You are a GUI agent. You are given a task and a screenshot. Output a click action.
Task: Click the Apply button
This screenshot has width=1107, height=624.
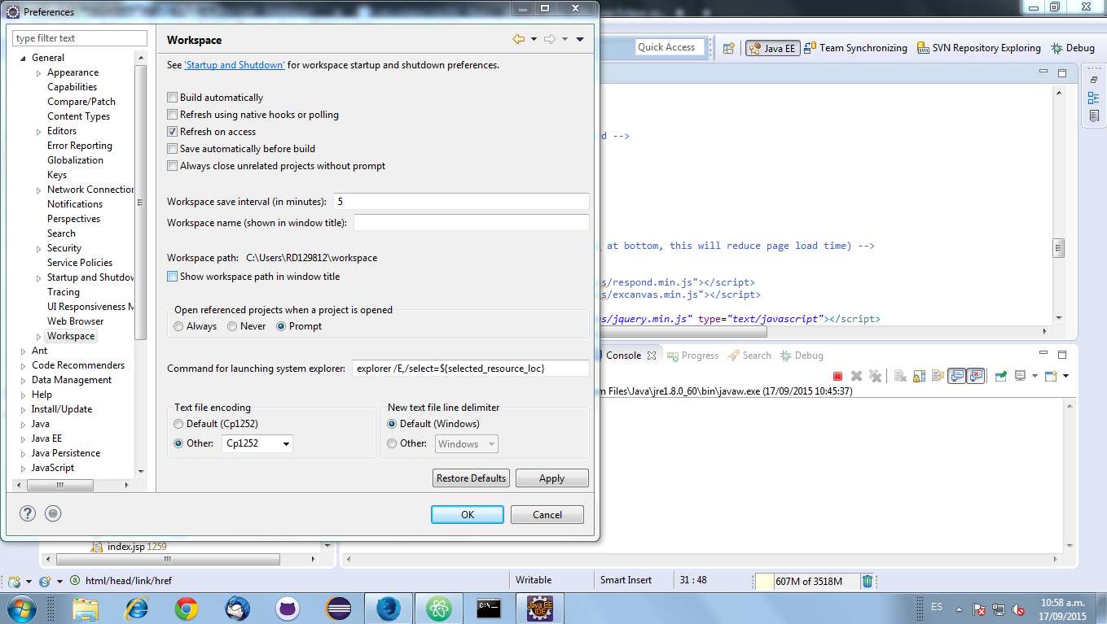pyautogui.click(x=552, y=478)
